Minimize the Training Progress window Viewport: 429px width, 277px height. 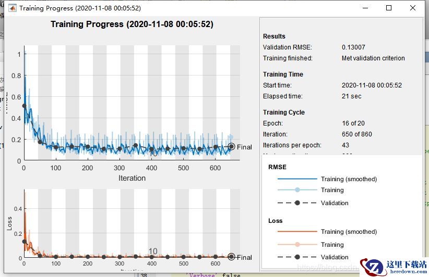pos(365,8)
